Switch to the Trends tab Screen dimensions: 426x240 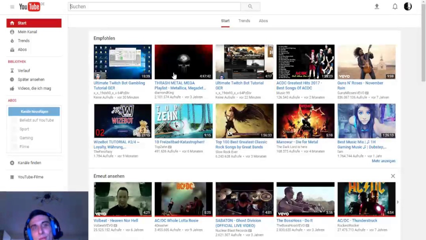pyautogui.click(x=244, y=21)
